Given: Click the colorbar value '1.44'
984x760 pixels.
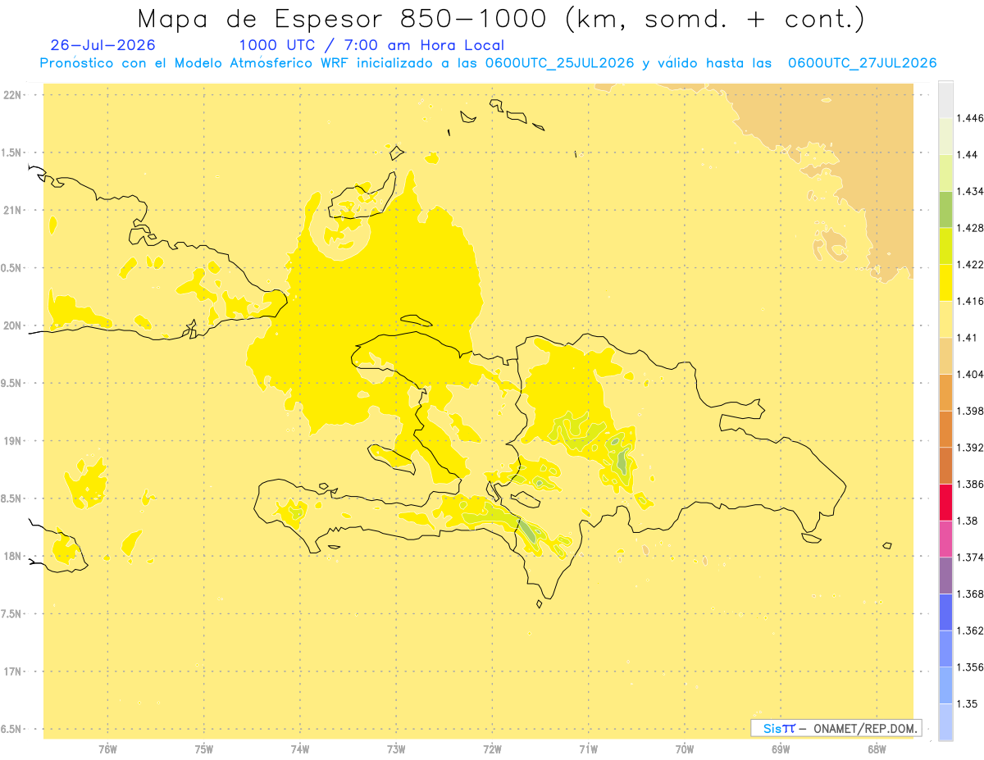Looking at the screenshot, I should (968, 154).
